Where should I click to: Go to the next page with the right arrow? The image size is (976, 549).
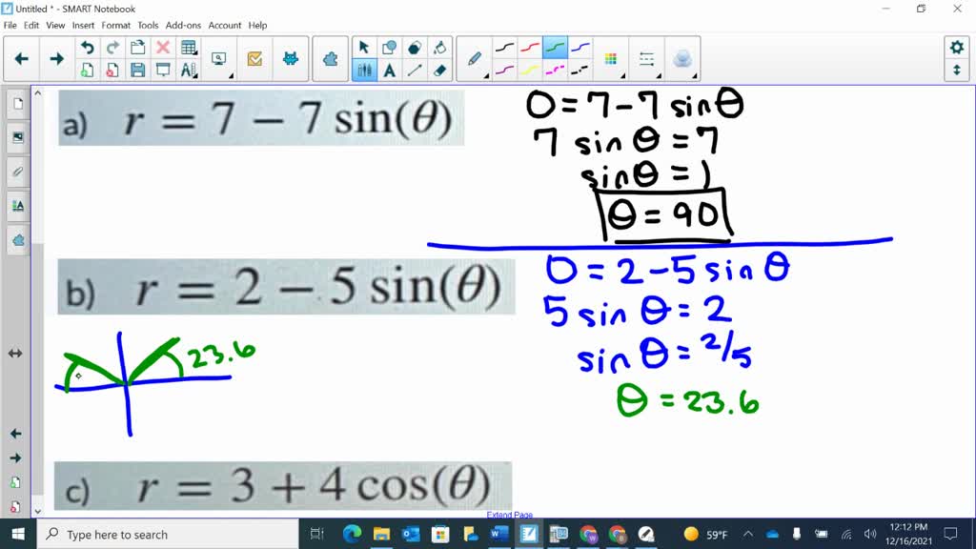[x=56, y=58]
